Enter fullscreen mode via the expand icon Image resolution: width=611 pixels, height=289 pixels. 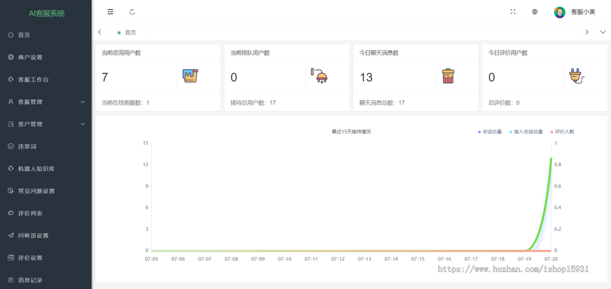513,12
